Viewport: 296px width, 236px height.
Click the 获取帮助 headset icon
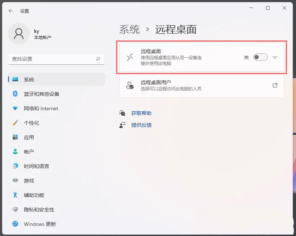[x=122, y=113]
